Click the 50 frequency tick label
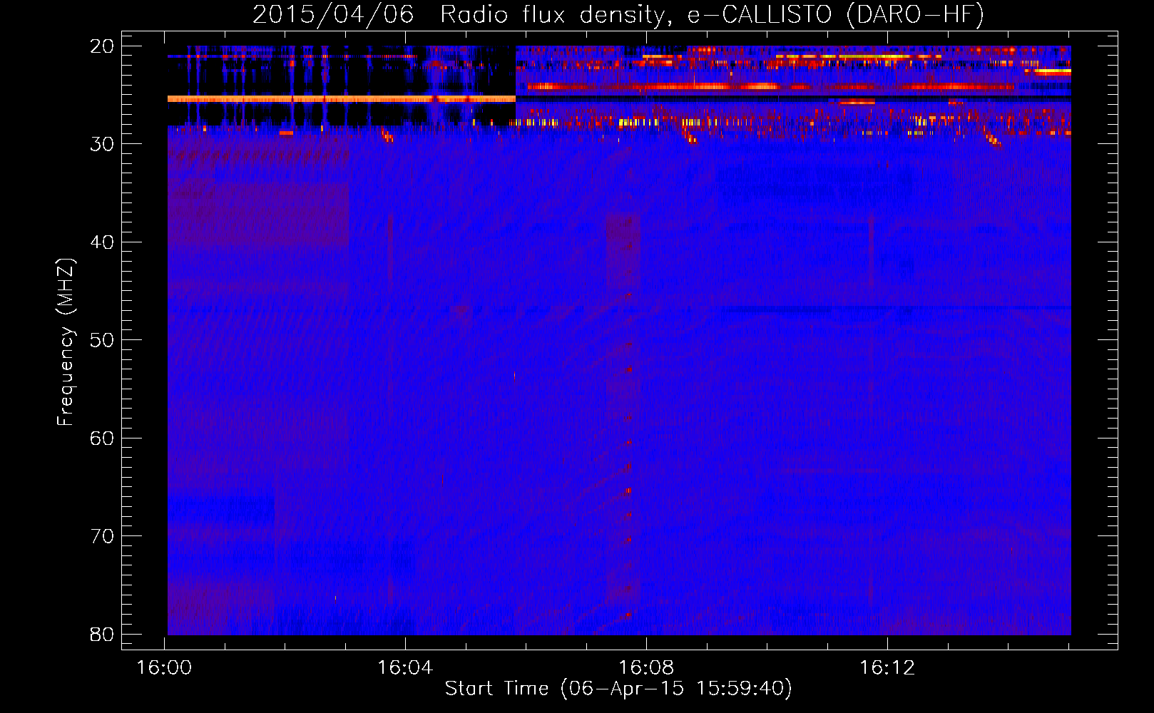 pyautogui.click(x=103, y=340)
